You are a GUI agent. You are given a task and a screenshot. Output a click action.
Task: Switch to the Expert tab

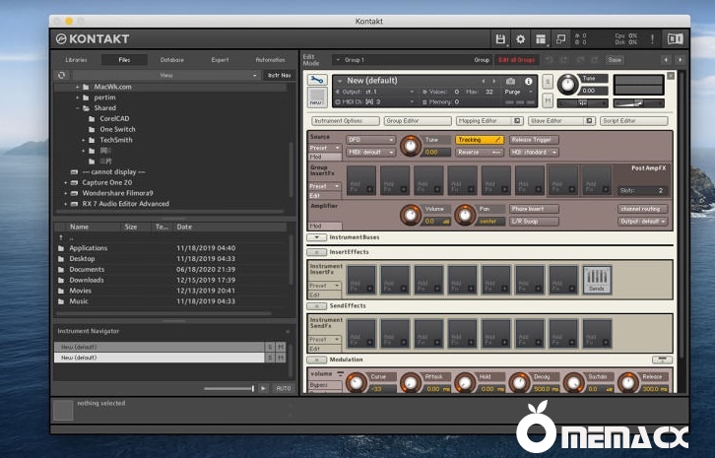tap(220, 60)
